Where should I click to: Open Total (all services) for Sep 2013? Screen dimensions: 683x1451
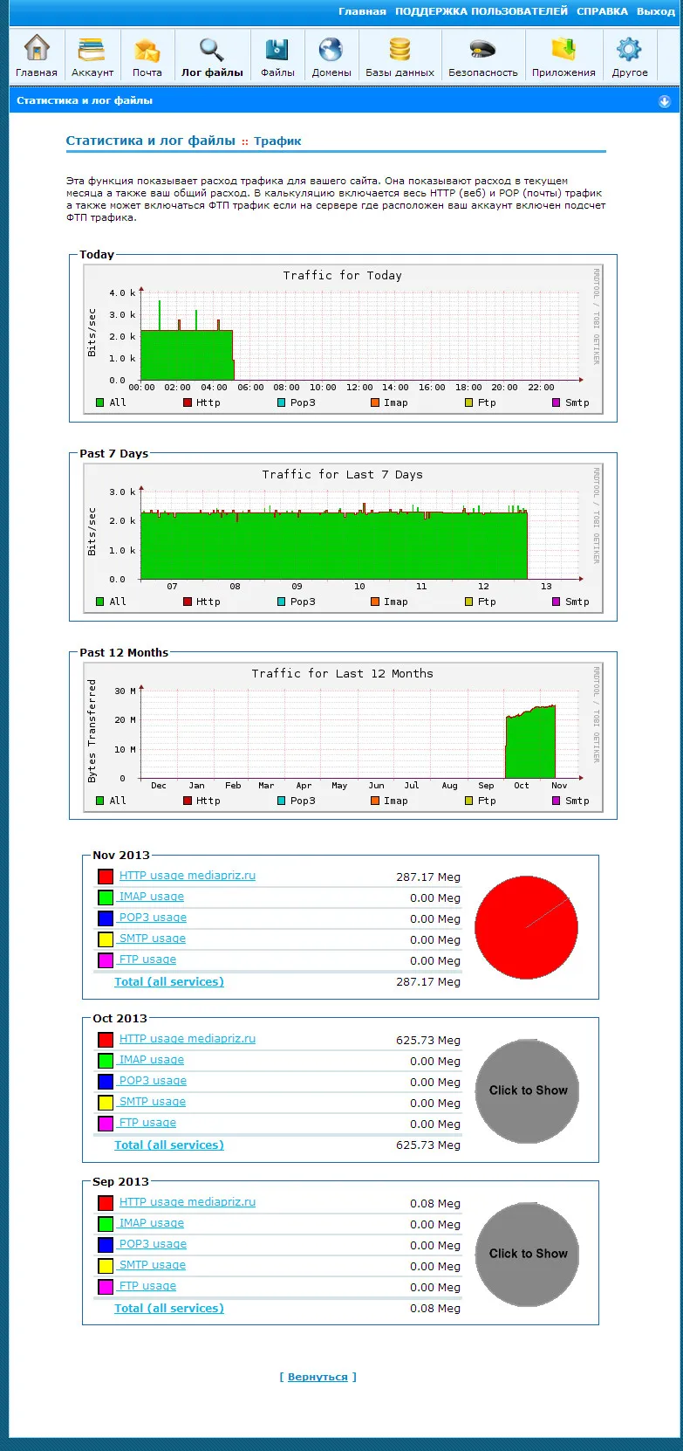(x=169, y=1309)
